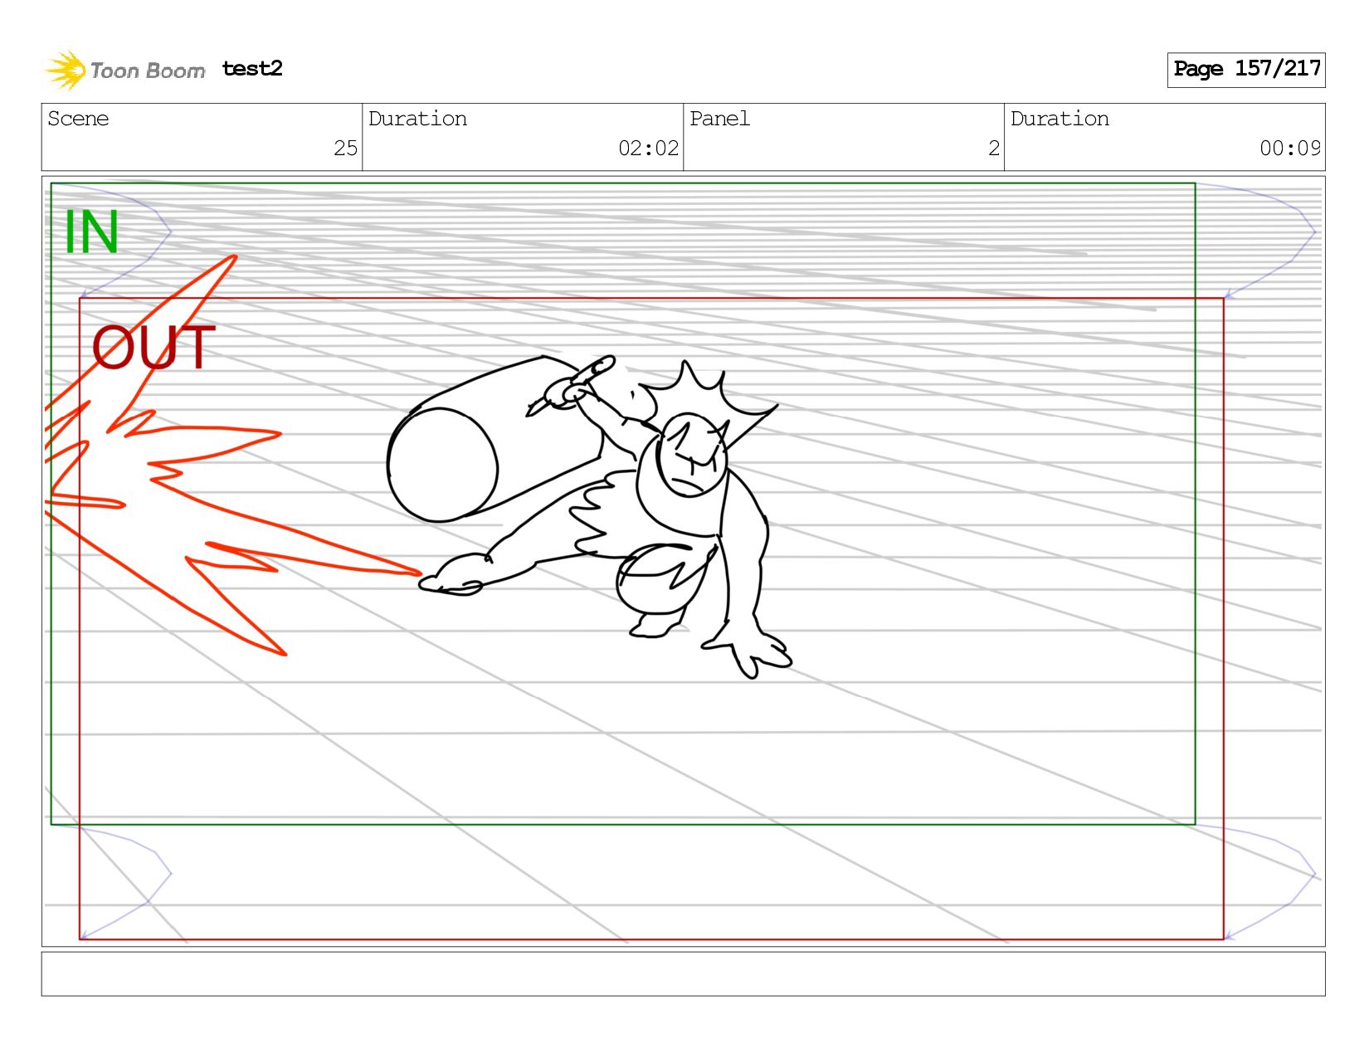This screenshot has height=1058, width=1369.
Task: Click the 'Page 157/217' box
Action: point(1246,70)
